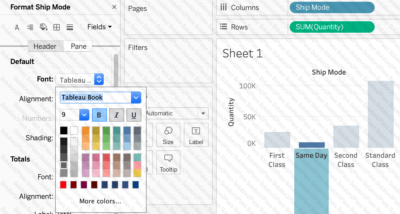Open the Font formatting icon

point(17,27)
